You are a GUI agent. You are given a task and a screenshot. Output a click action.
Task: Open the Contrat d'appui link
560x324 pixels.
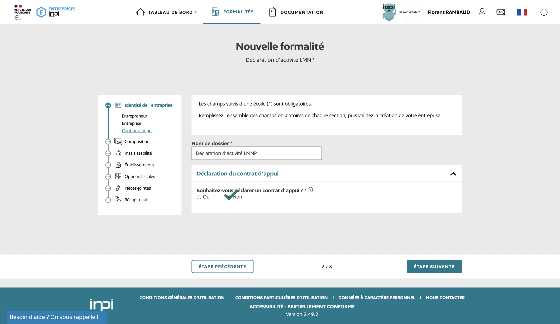(x=137, y=131)
